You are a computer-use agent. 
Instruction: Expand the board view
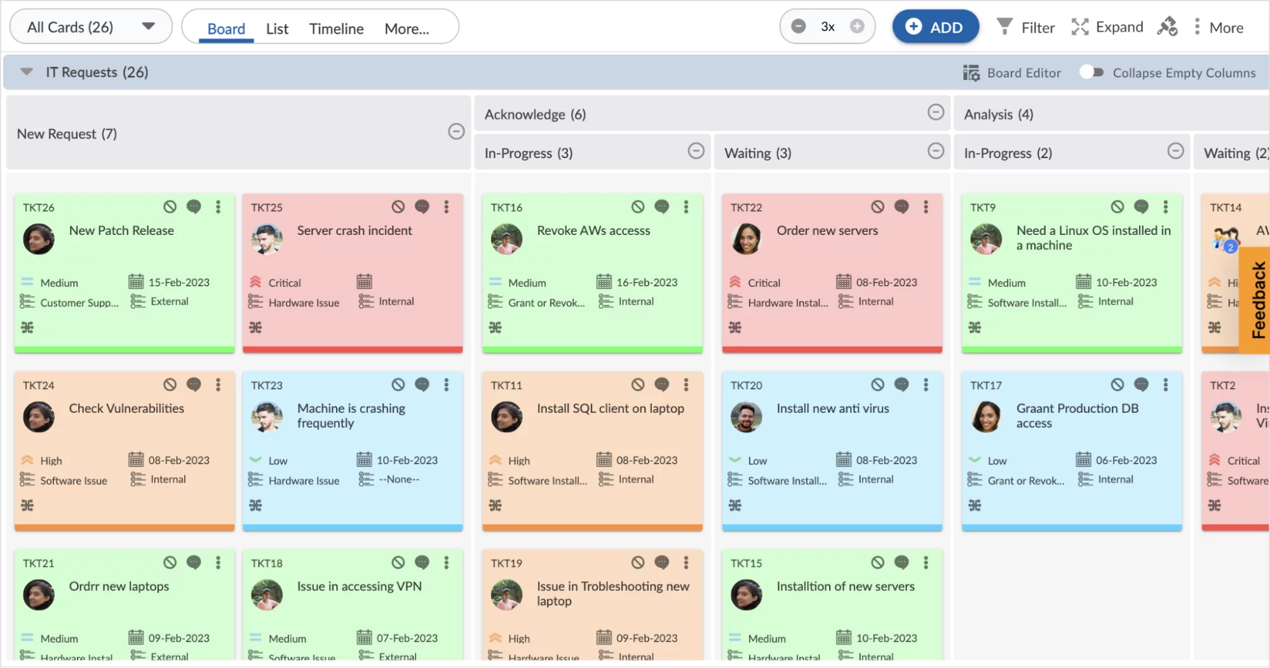point(1107,27)
